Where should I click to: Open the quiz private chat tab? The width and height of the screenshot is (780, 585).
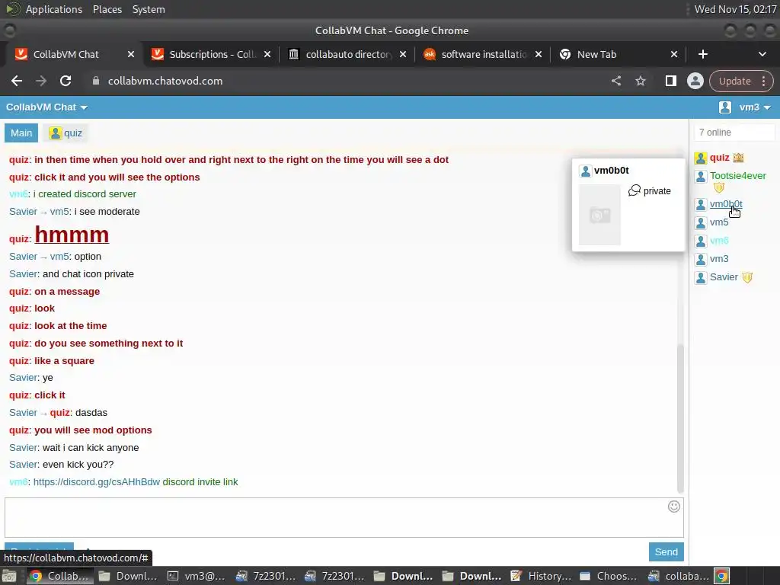(x=66, y=133)
